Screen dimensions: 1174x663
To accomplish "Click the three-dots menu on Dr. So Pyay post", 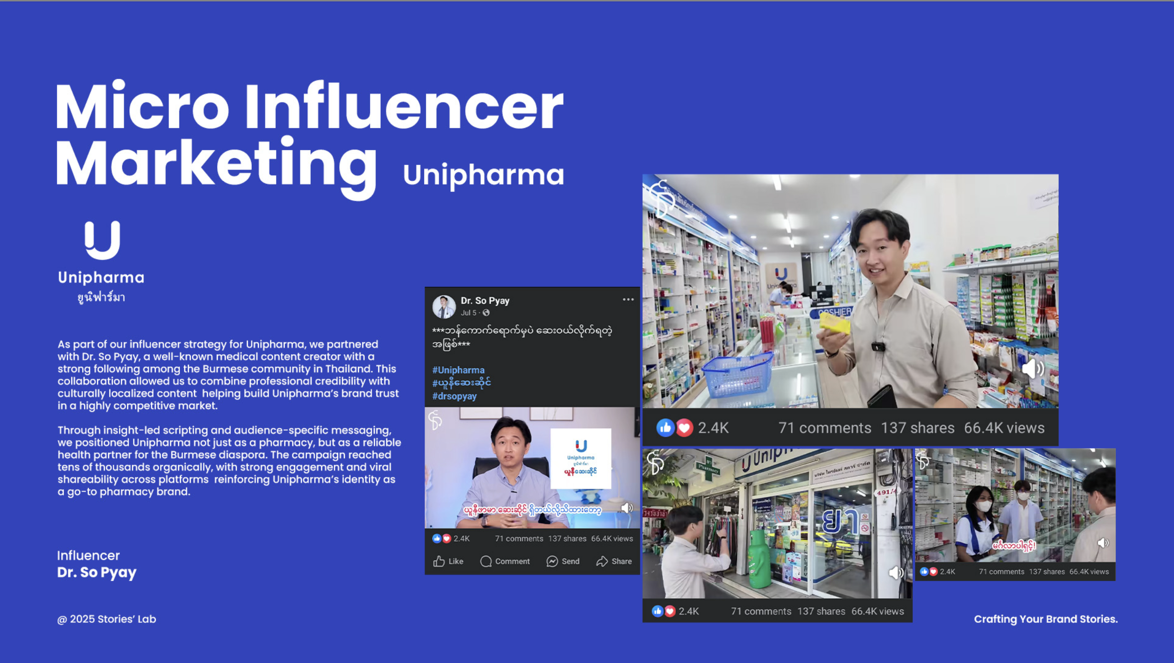I will (628, 299).
